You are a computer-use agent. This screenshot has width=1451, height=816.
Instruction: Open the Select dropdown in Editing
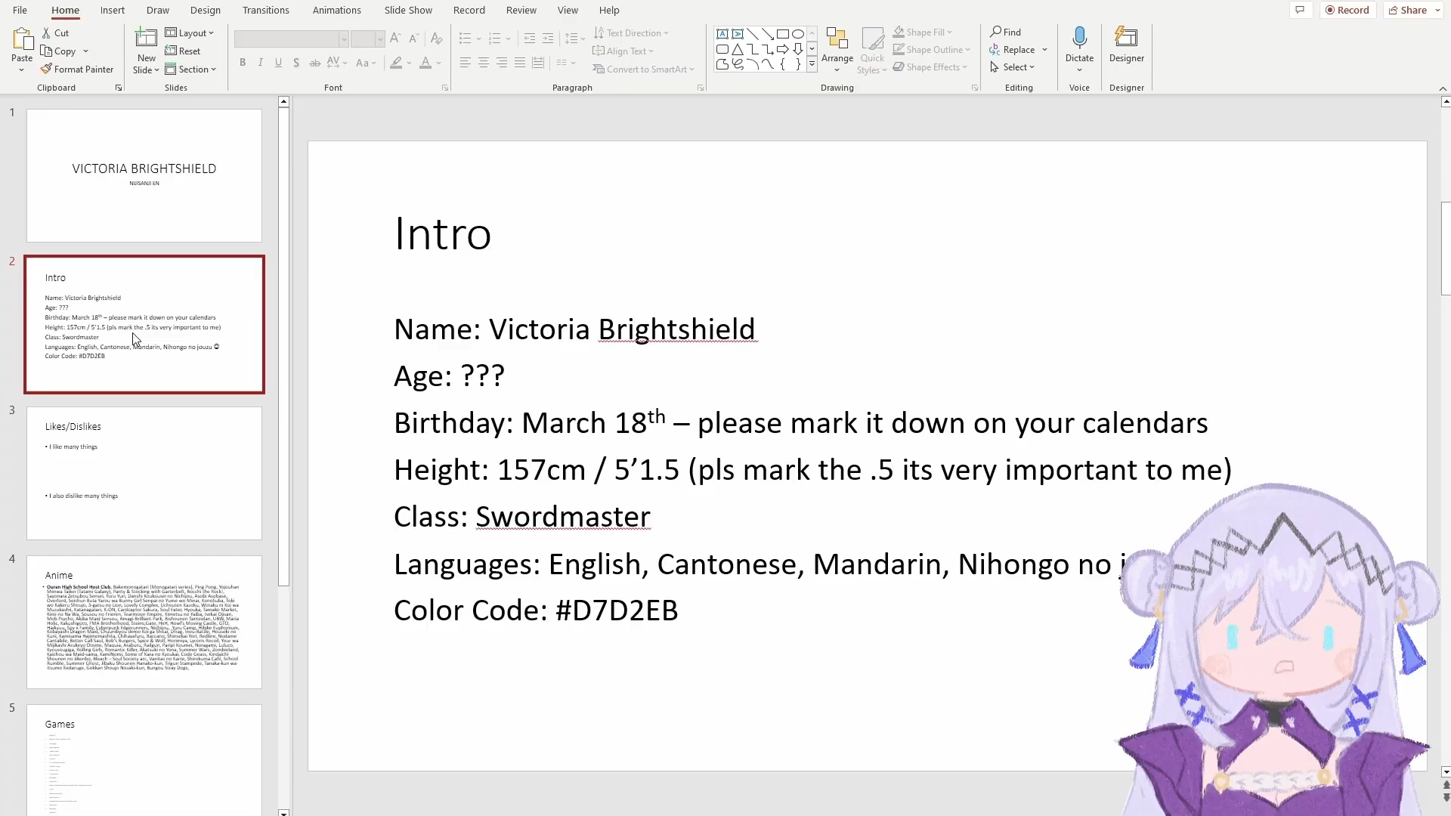tap(1013, 67)
